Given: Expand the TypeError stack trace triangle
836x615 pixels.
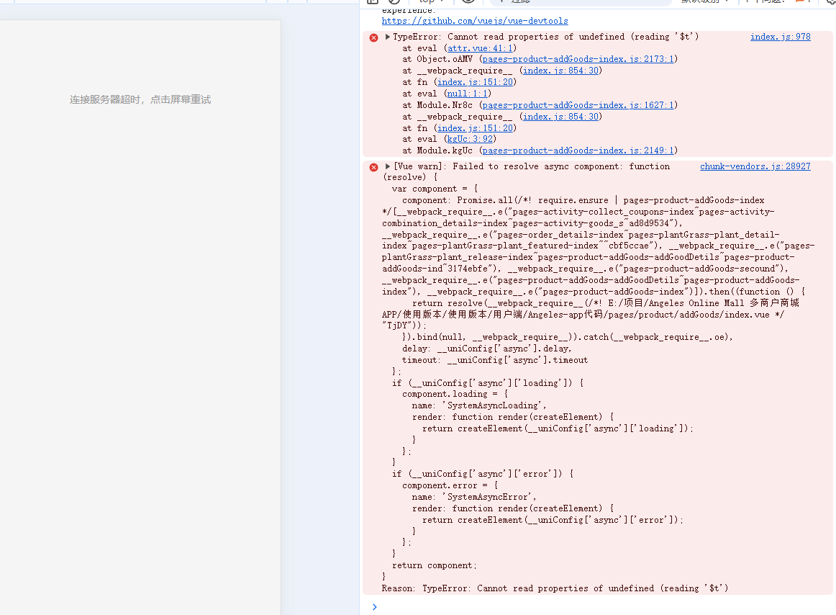Looking at the screenshot, I should pyautogui.click(x=388, y=37).
